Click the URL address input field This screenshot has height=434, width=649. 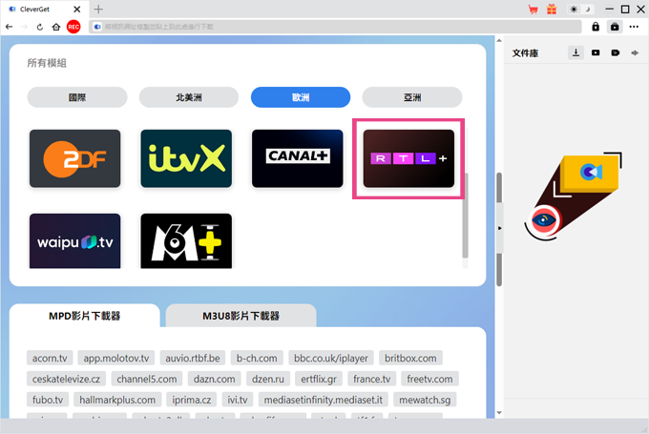point(335,27)
